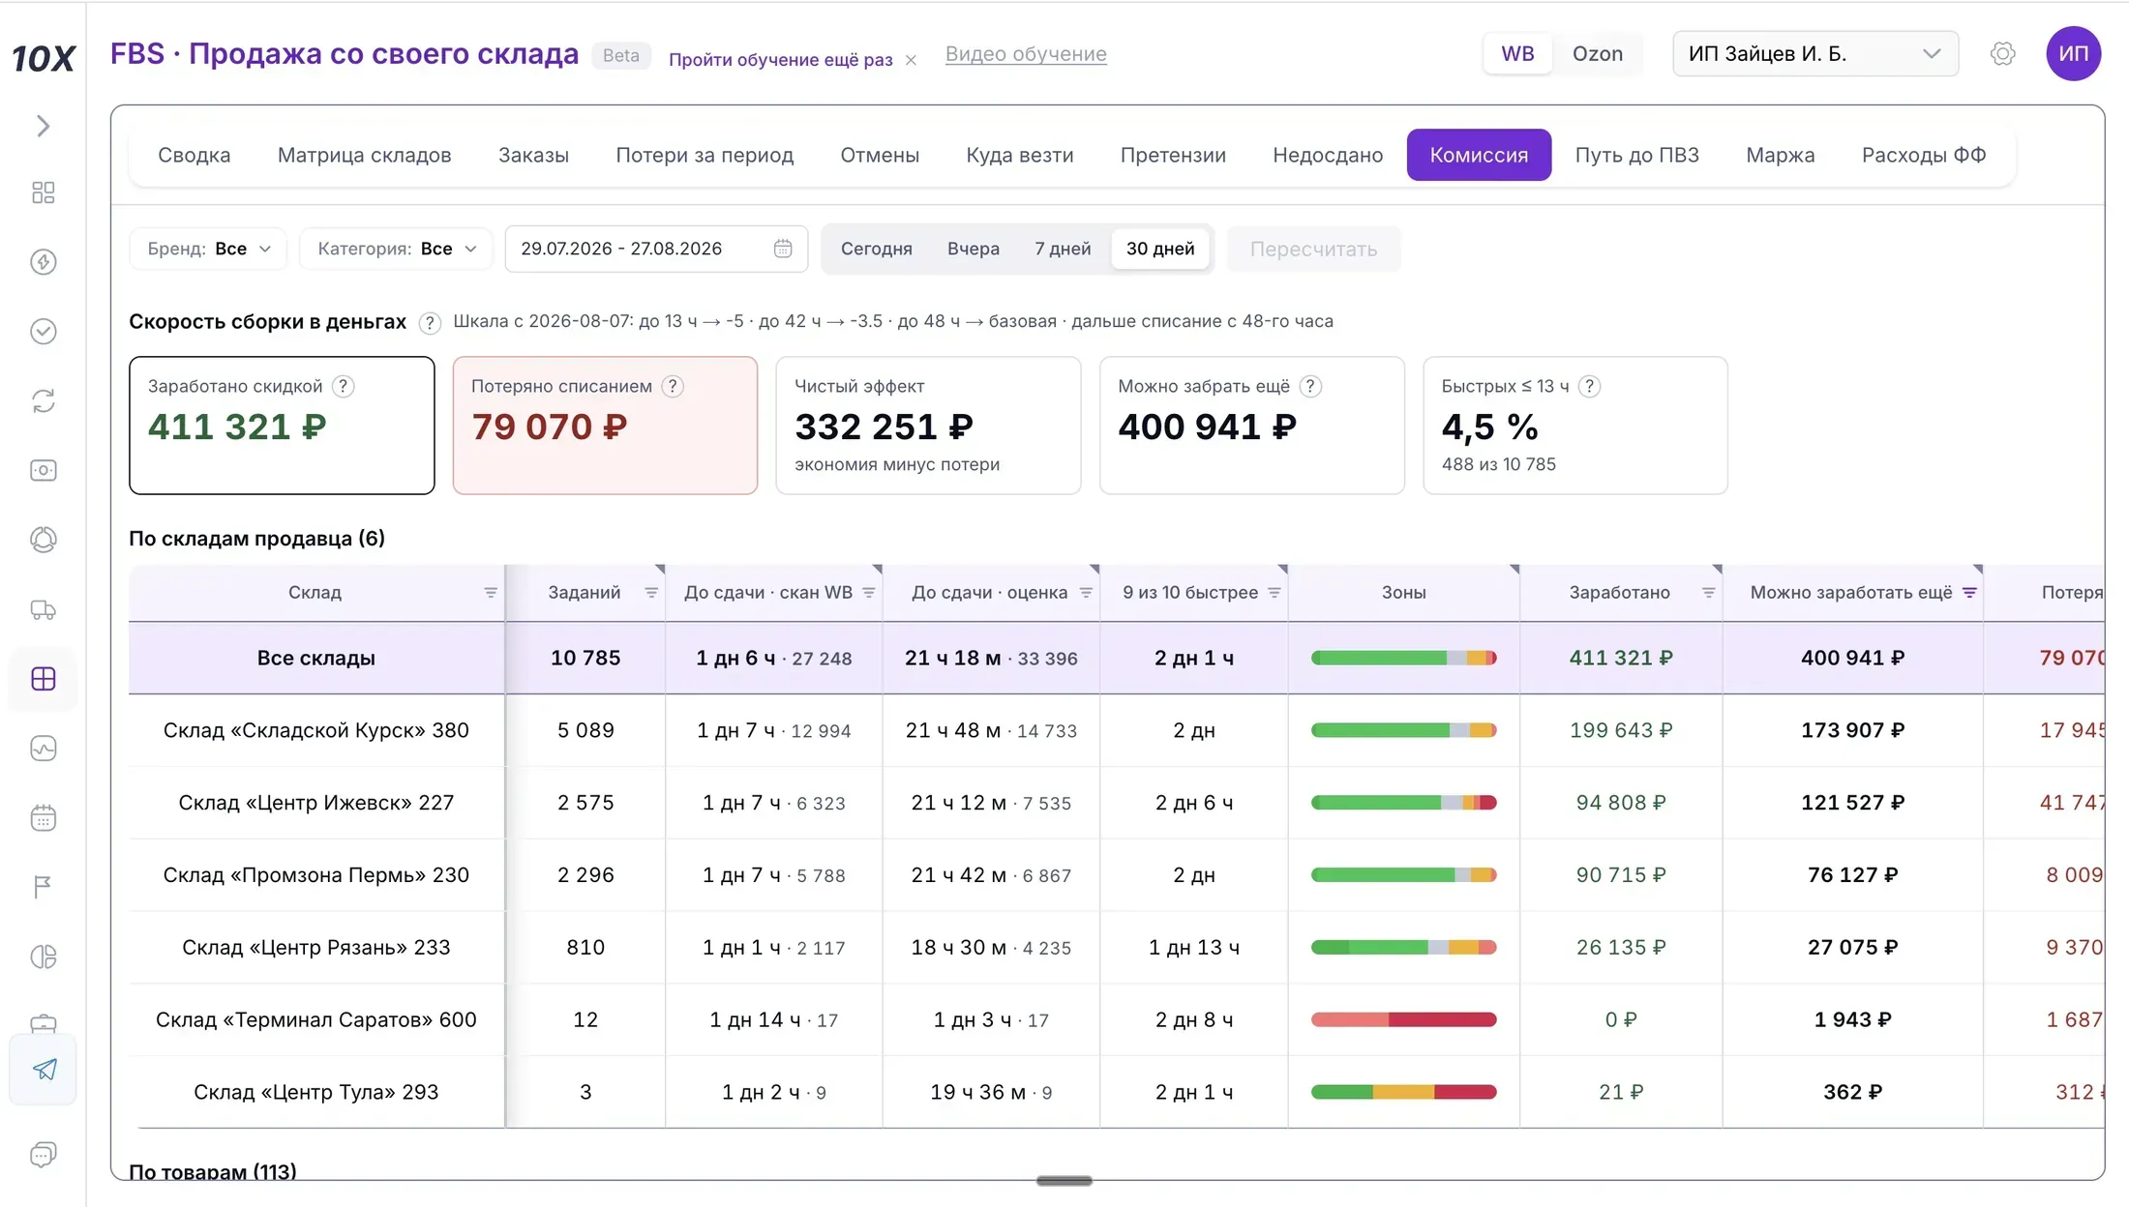This screenshot has height=1207, width=2129.
Task: Open the Бренд filter dropdown
Action: pos(207,249)
